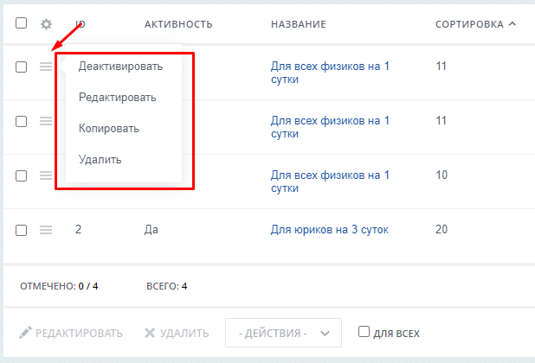The height and width of the screenshot is (363, 535).
Task: Tick the select-all checkbox in the table header
Action: (21, 23)
